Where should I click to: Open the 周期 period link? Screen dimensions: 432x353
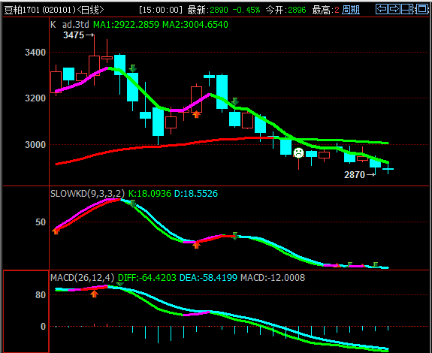click(x=351, y=10)
